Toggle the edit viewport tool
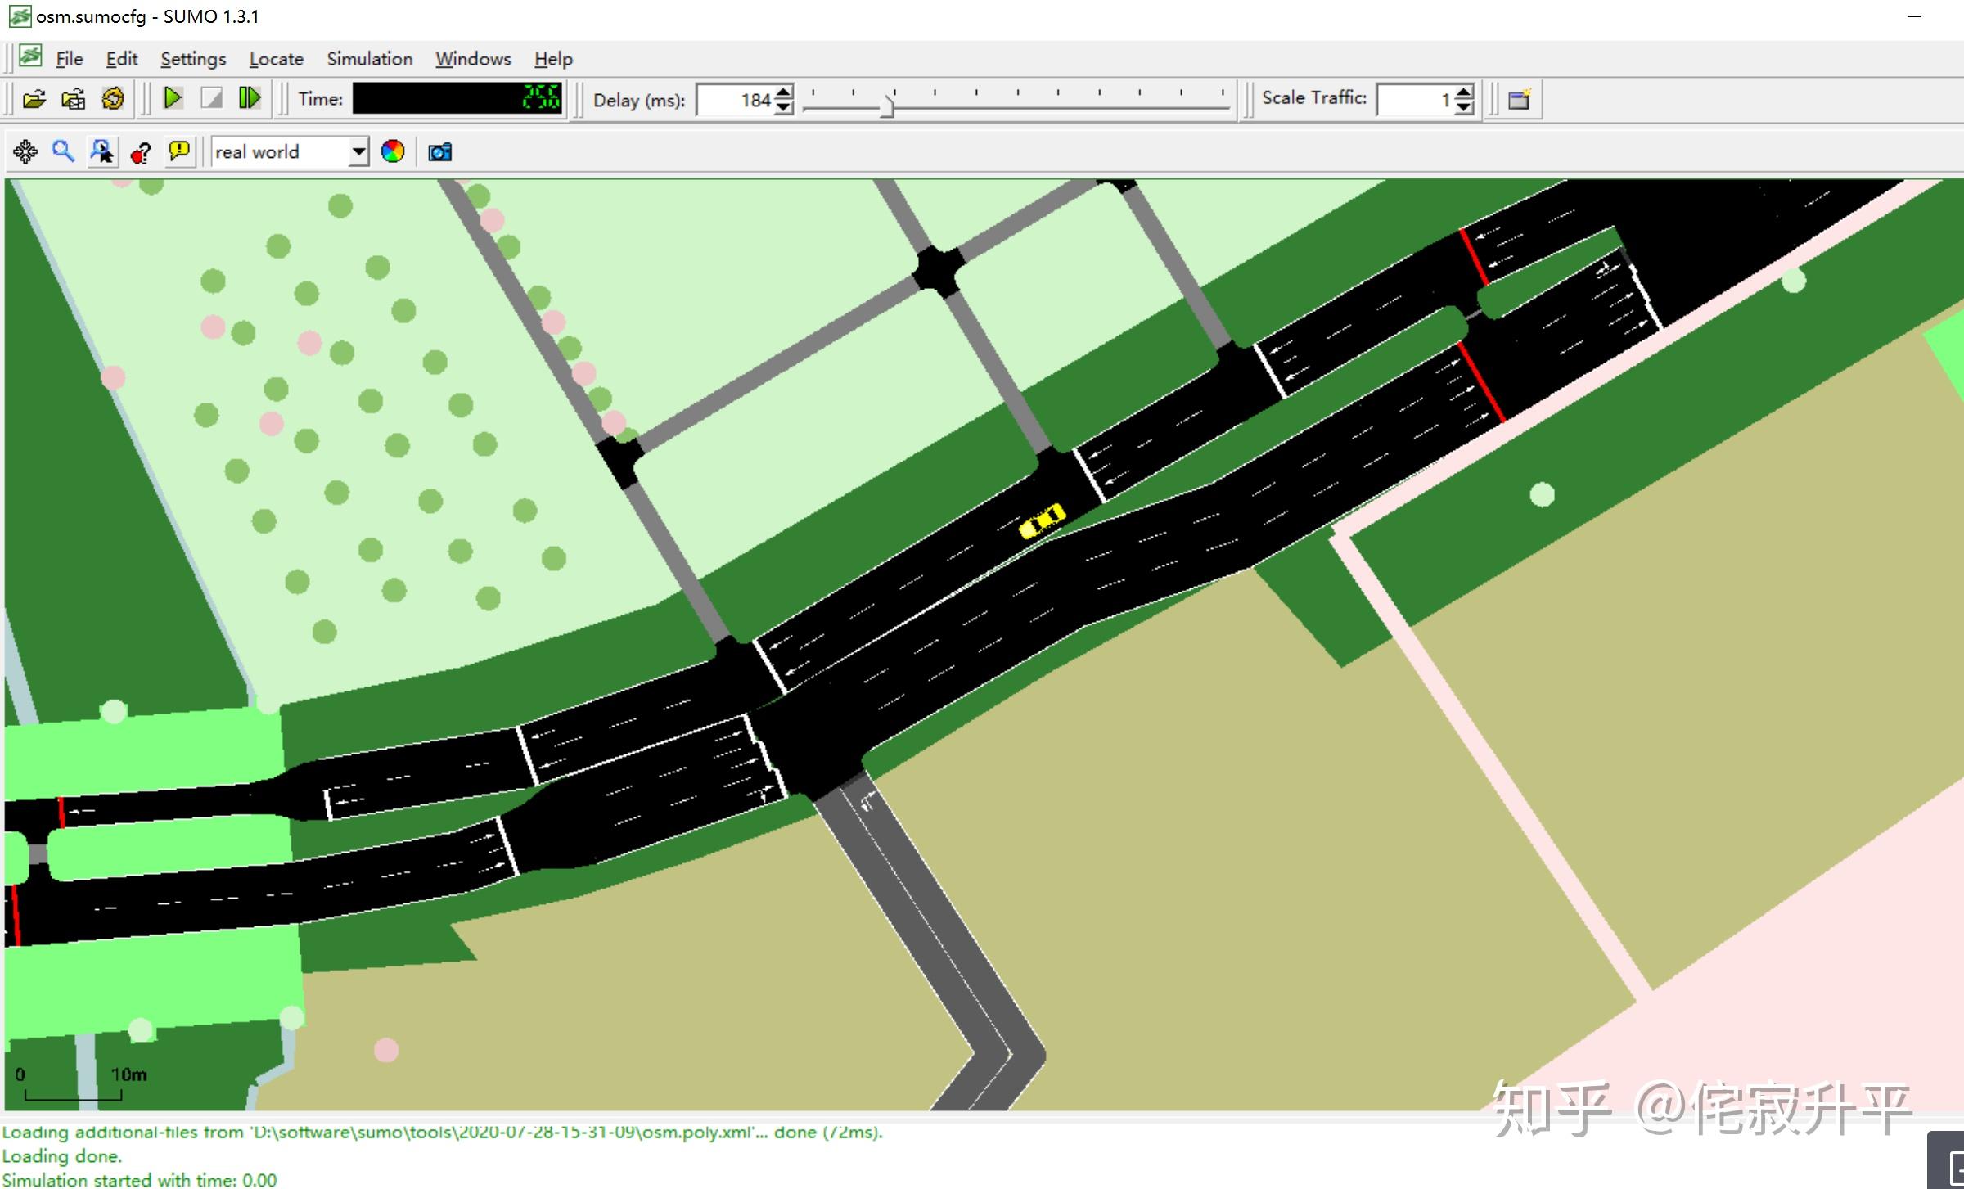This screenshot has height=1189, width=1964. coord(102,151)
